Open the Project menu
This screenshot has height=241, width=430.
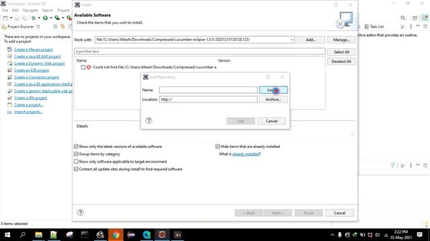(63, 10)
